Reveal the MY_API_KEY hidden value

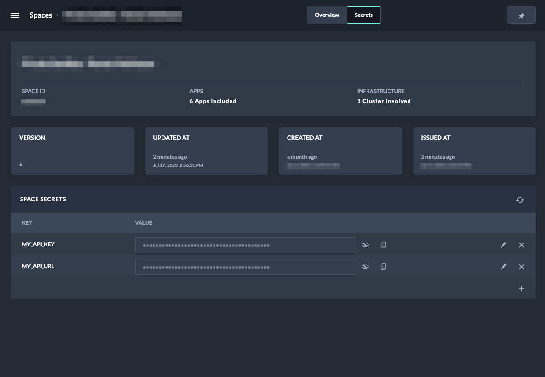(x=365, y=245)
